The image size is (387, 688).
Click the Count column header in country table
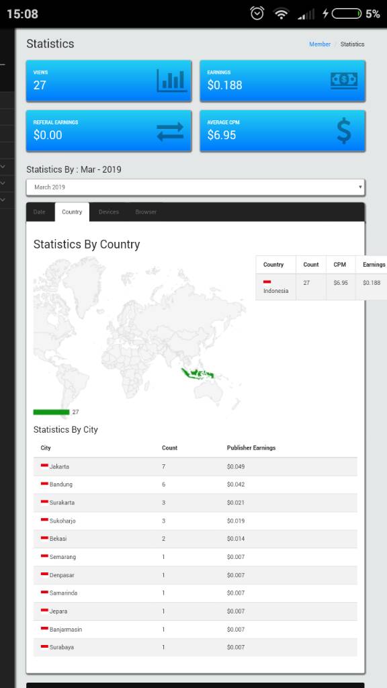point(310,265)
